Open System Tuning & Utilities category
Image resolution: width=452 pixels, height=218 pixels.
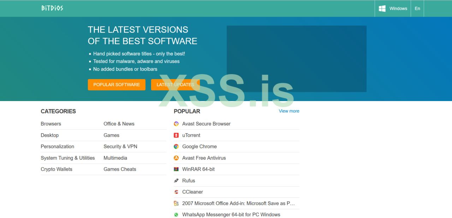tap(68, 158)
